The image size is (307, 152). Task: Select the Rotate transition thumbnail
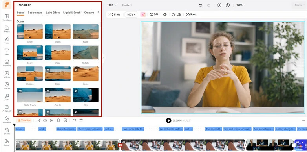pos(86,53)
